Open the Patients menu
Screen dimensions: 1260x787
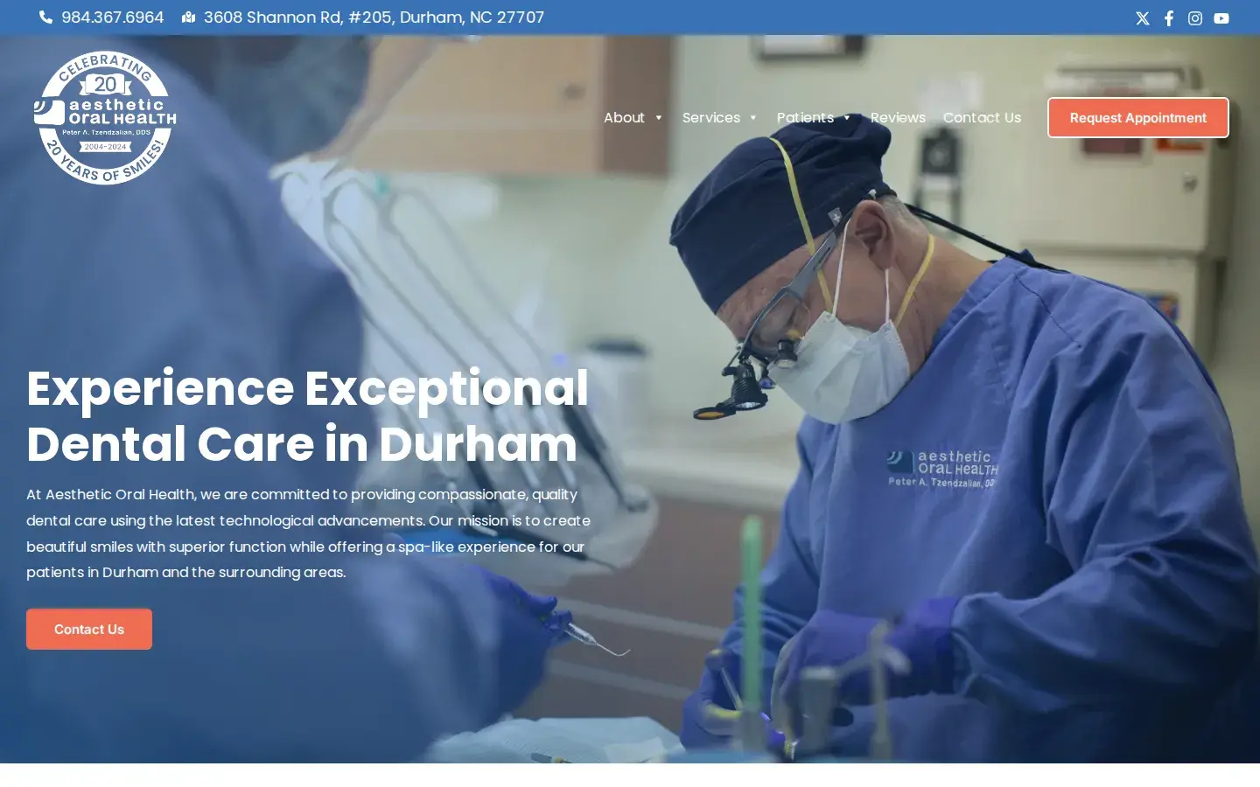(x=805, y=117)
